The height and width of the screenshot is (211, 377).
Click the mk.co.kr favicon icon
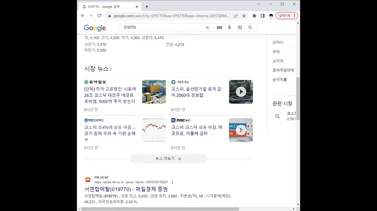coord(88,180)
